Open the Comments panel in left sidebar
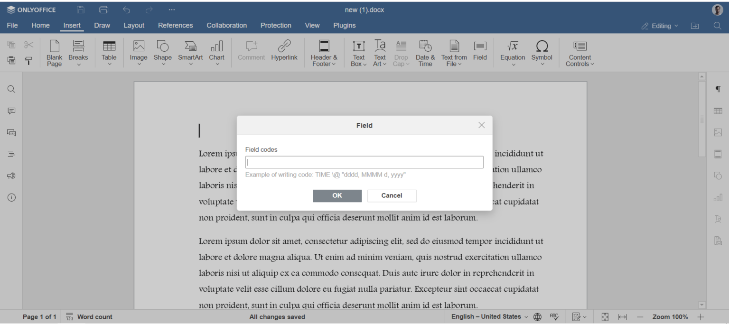729x324 pixels. coord(11,111)
